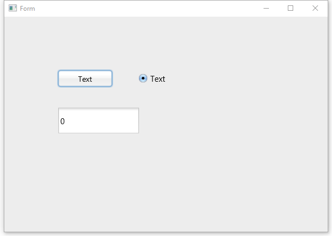The image size is (332, 236).
Task: Click the radio button's circular indicator
Action: (x=143, y=78)
